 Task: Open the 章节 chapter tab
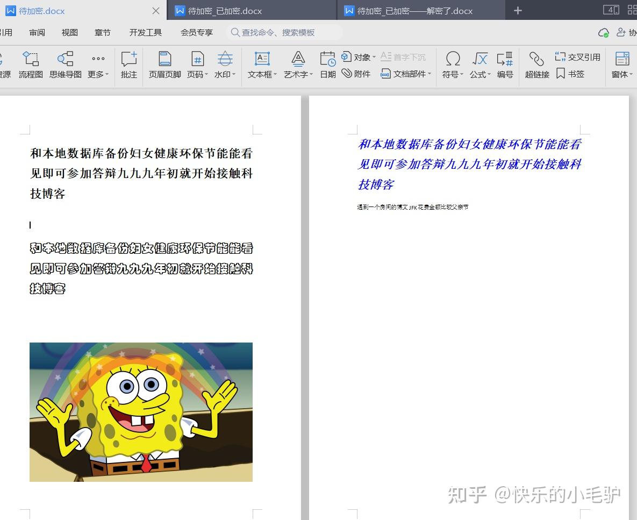[x=102, y=32]
